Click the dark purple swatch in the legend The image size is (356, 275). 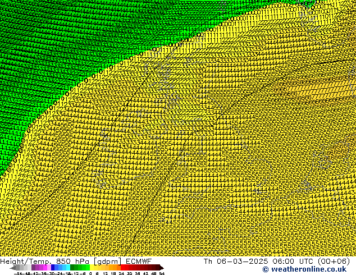(33, 267)
